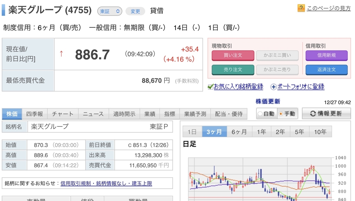355x201 pixels.
Task: Click the question mark help icon
Action: click(301, 8)
